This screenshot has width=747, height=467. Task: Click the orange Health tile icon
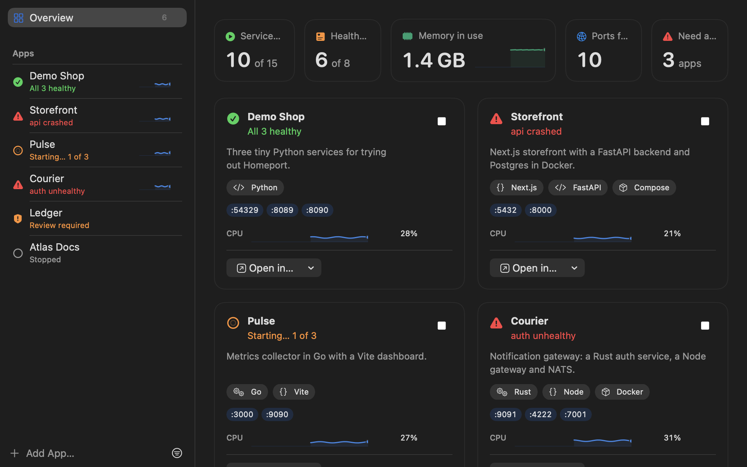(321, 37)
